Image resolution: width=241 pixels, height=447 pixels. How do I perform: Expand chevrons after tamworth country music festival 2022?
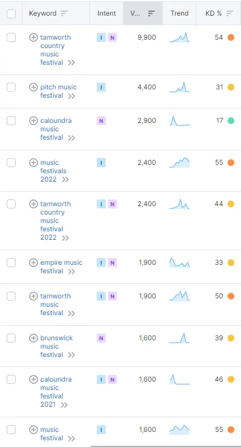click(x=65, y=238)
